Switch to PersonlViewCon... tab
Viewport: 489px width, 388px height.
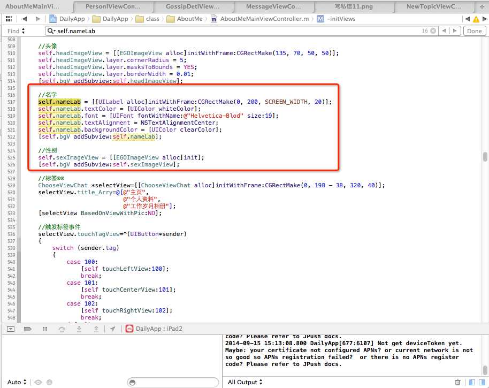coord(113,6)
